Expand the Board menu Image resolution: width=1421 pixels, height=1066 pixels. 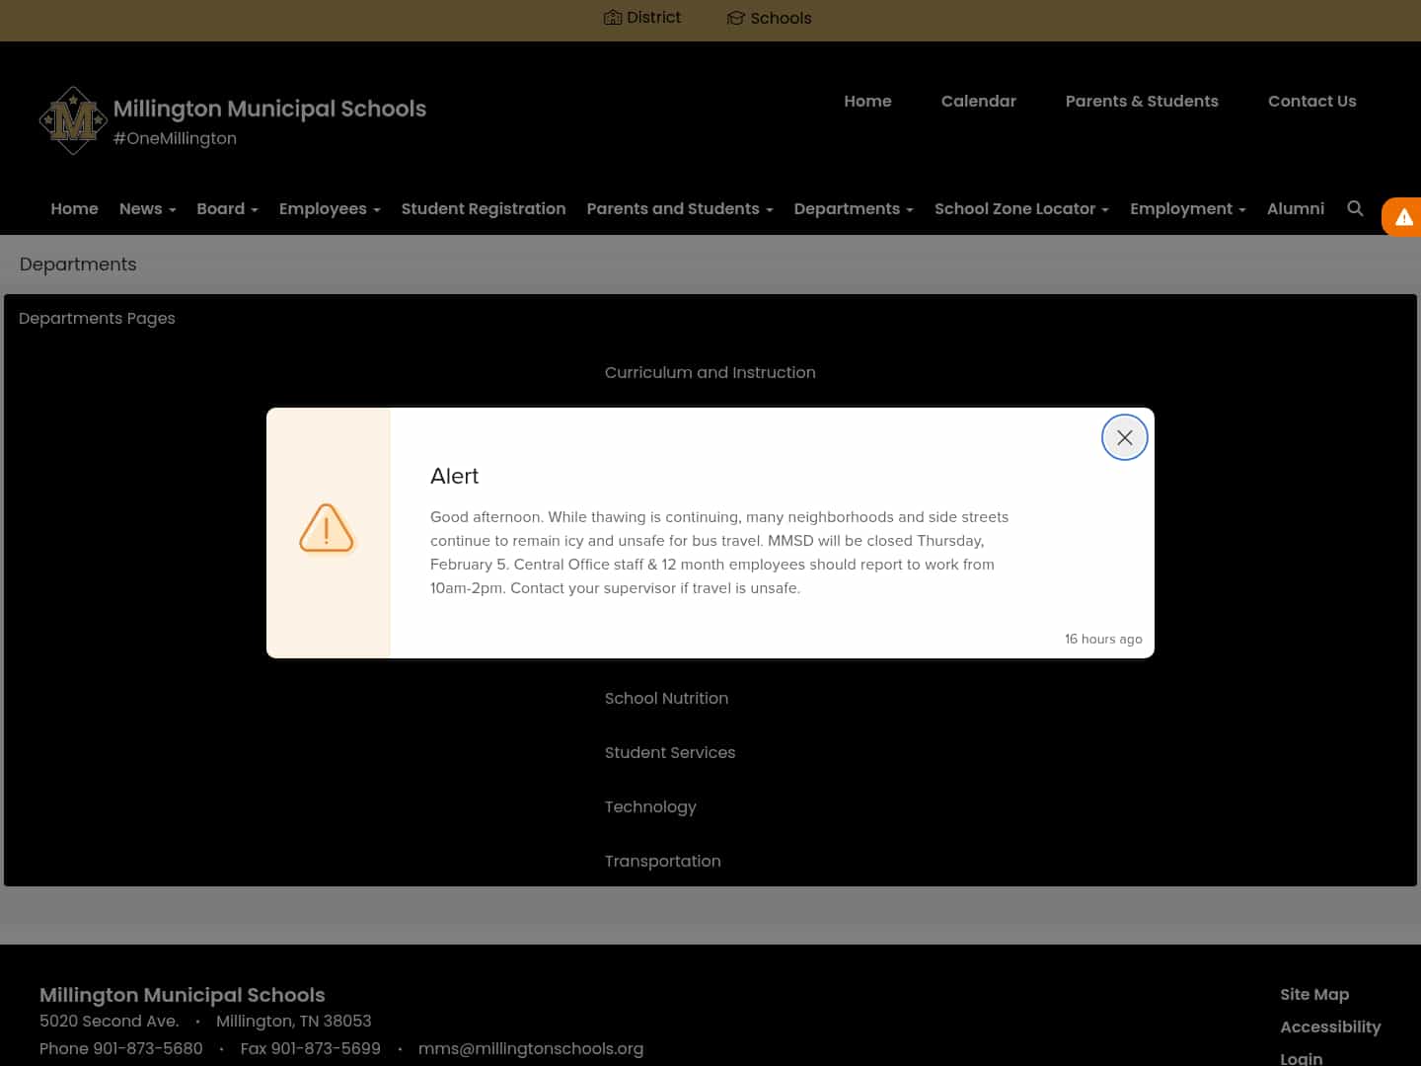point(227,208)
